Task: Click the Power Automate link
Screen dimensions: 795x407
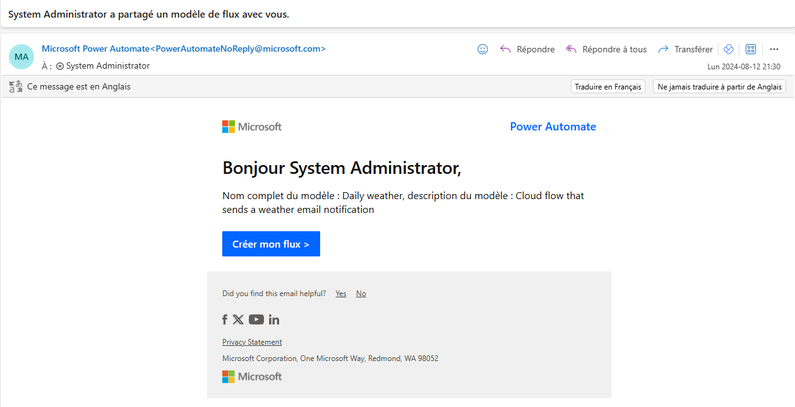Action: (553, 126)
